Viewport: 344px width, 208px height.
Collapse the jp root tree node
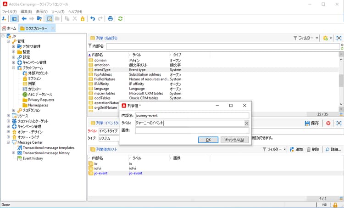click(x=3, y=36)
